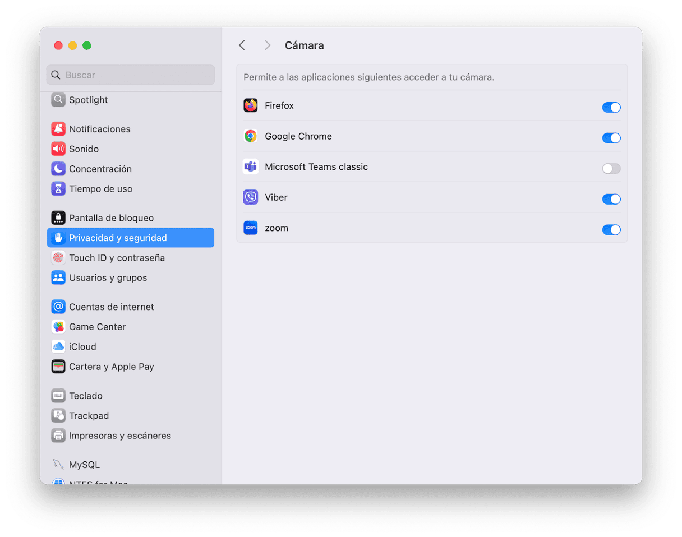Click the Tiempo de uso hourglass icon
This screenshot has width=682, height=537.
(58, 189)
